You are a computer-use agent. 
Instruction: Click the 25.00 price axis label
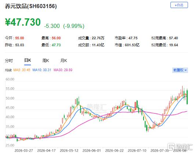10,145
